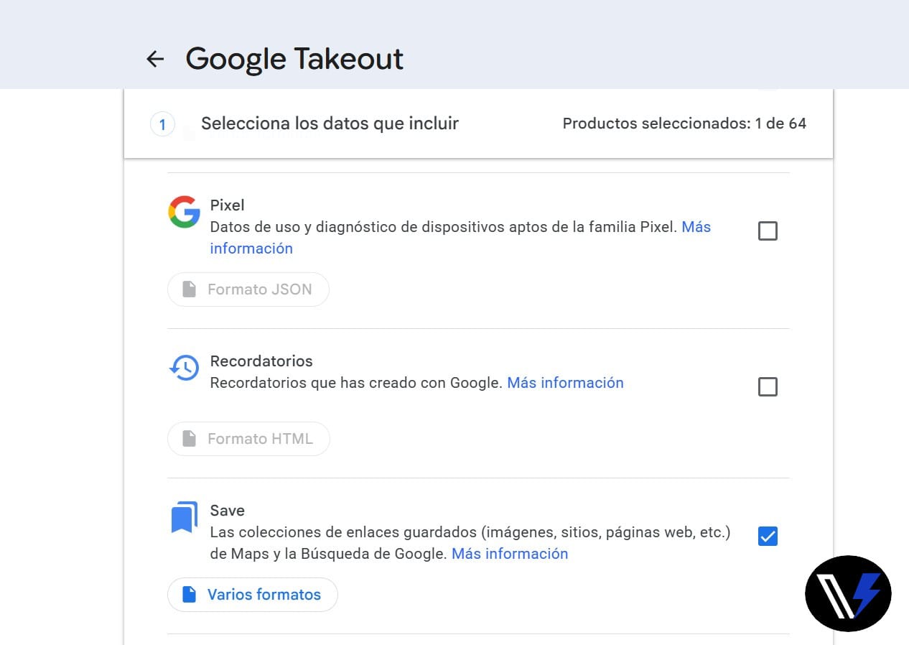Check the Recordatorios checkbox
The height and width of the screenshot is (645, 909).
(768, 387)
